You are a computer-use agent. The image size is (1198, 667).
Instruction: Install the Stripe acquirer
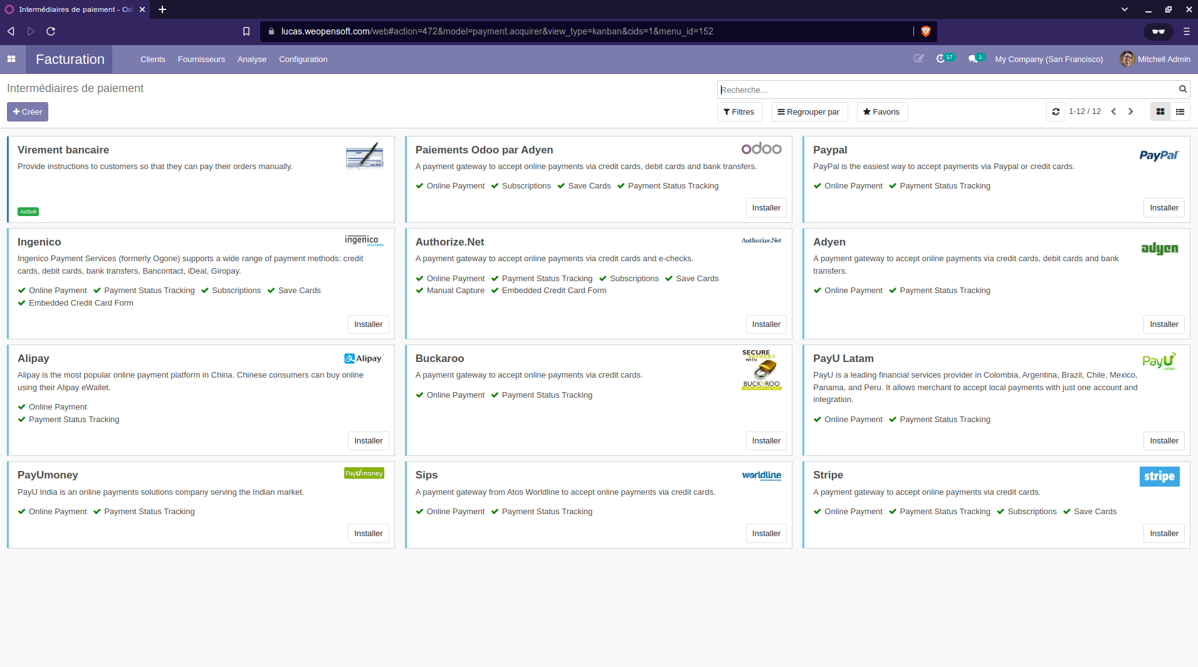pyautogui.click(x=1164, y=533)
